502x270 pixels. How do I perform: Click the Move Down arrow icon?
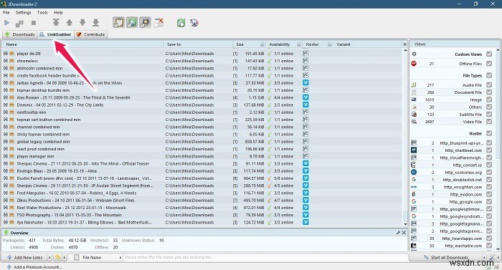82,22
